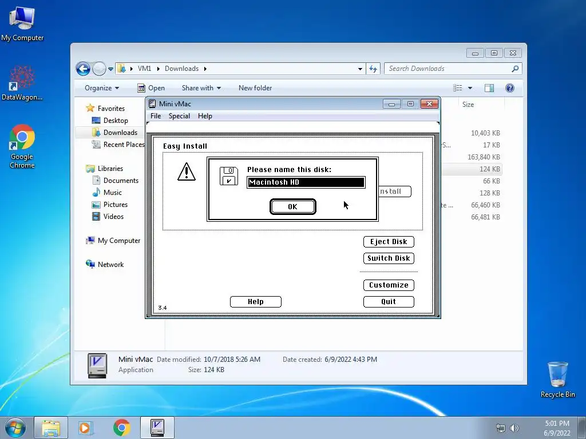Toggle the preview pane icon
Viewport: 586px width, 439px height.
pyautogui.click(x=489, y=88)
